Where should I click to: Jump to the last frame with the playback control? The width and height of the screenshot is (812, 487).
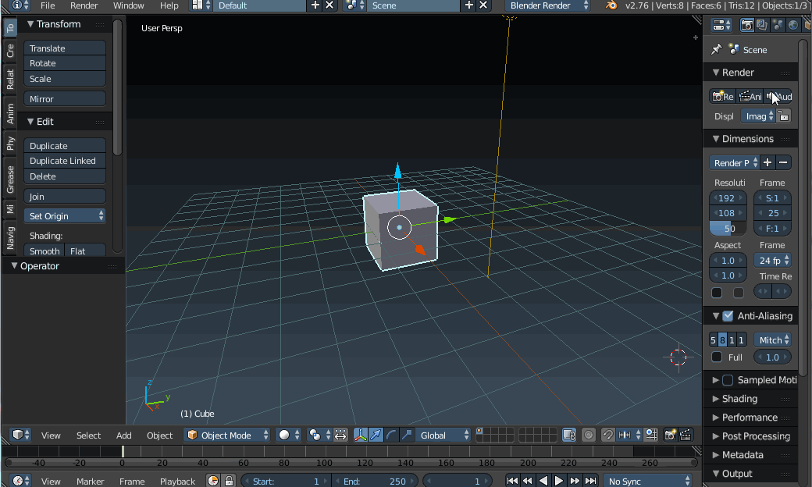(590, 481)
